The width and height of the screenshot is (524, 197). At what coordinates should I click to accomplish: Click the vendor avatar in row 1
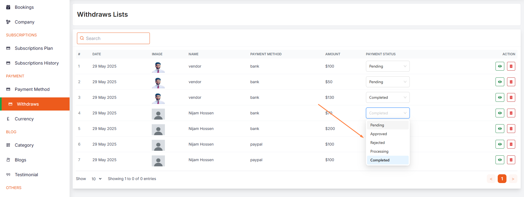pos(158,67)
